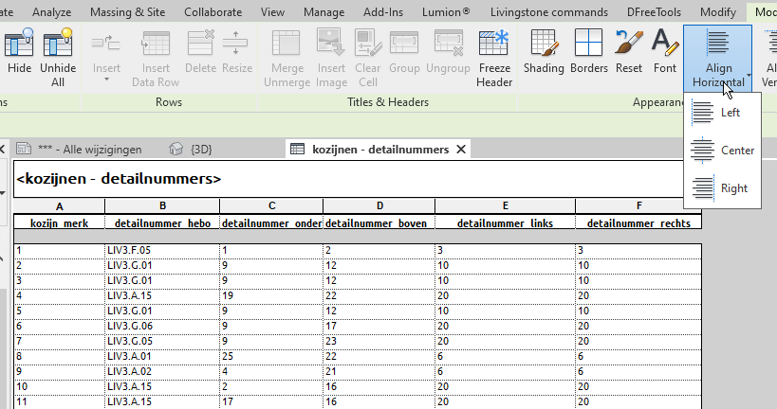Viewport: 777px width, 409px height.
Task: Open the Massing & Site ribbon tab
Action: click(x=130, y=12)
